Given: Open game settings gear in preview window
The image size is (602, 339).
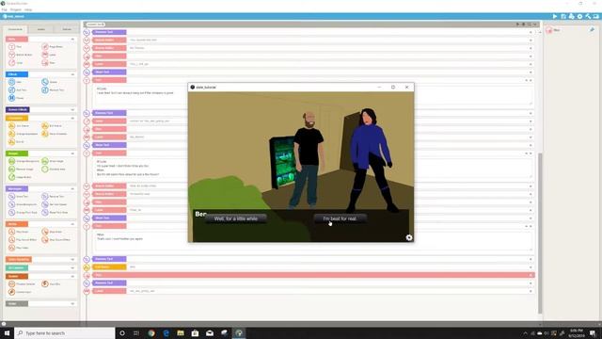Looking at the screenshot, I should click(409, 237).
